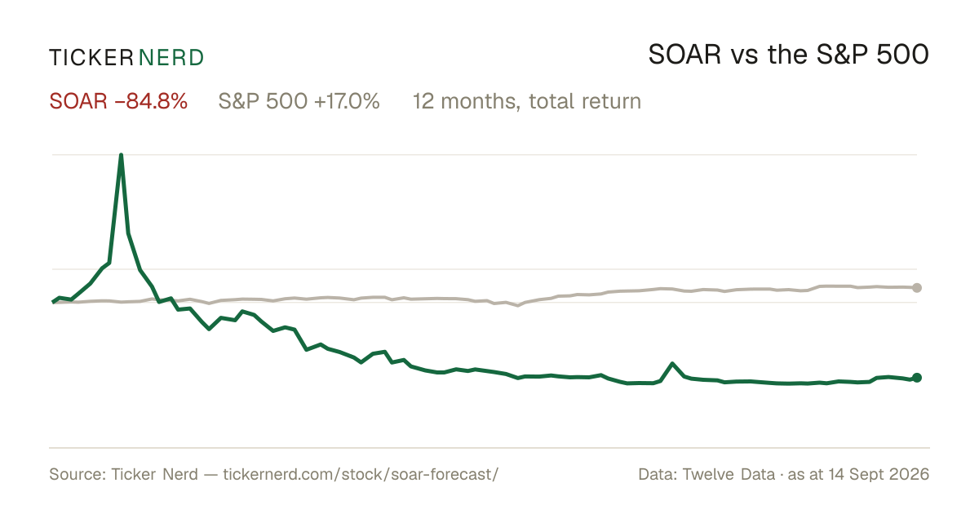Click the chart title SOAR vs the S&P 500
Image resolution: width=979 pixels, height=514 pixels.
pyautogui.click(x=789, y=55)
